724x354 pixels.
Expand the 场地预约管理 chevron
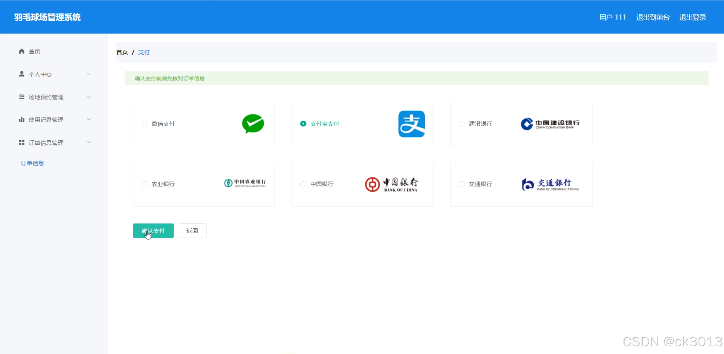coord(89,97)
